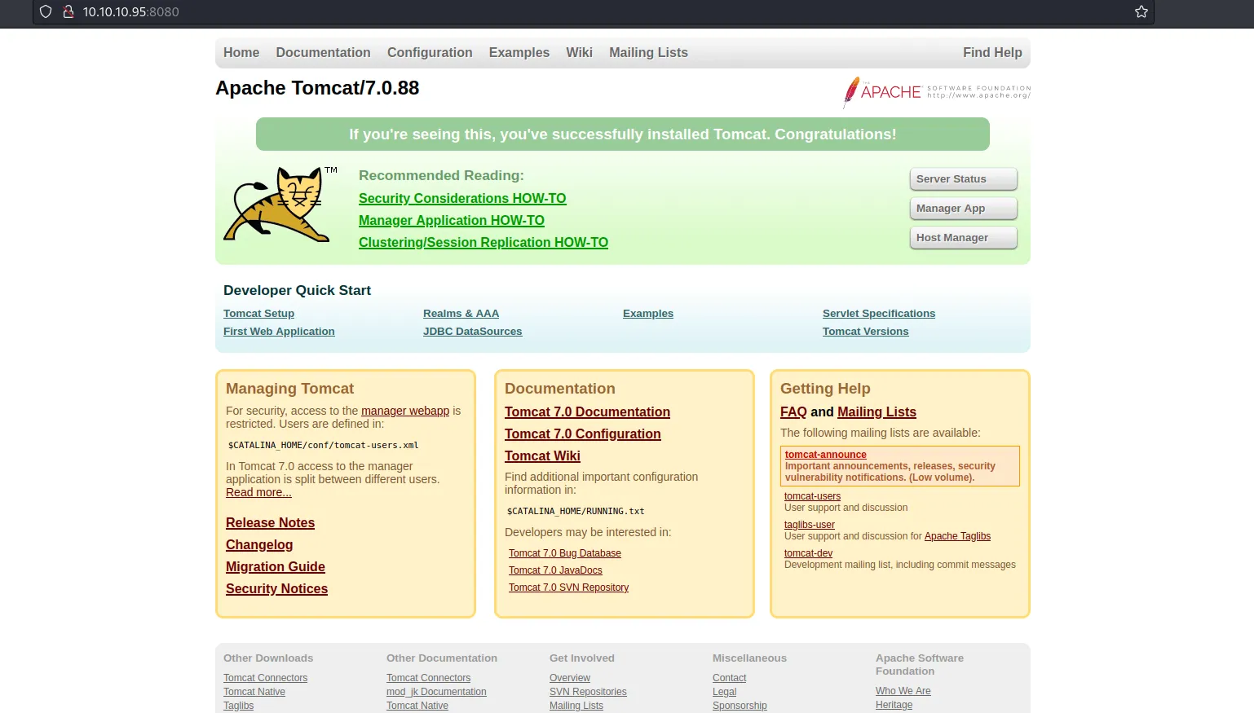The width and height of the screenshot is (1254, 713).
Task: Click the Changelog link
Action: point(259,544)
